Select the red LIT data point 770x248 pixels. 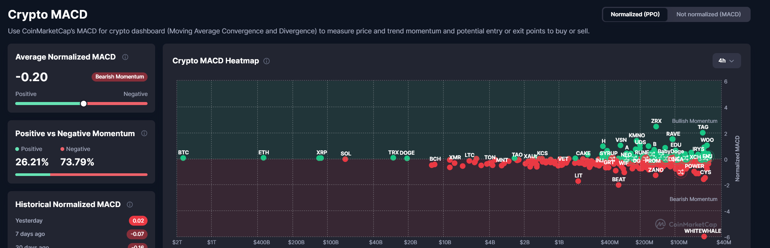pos(578,181)
